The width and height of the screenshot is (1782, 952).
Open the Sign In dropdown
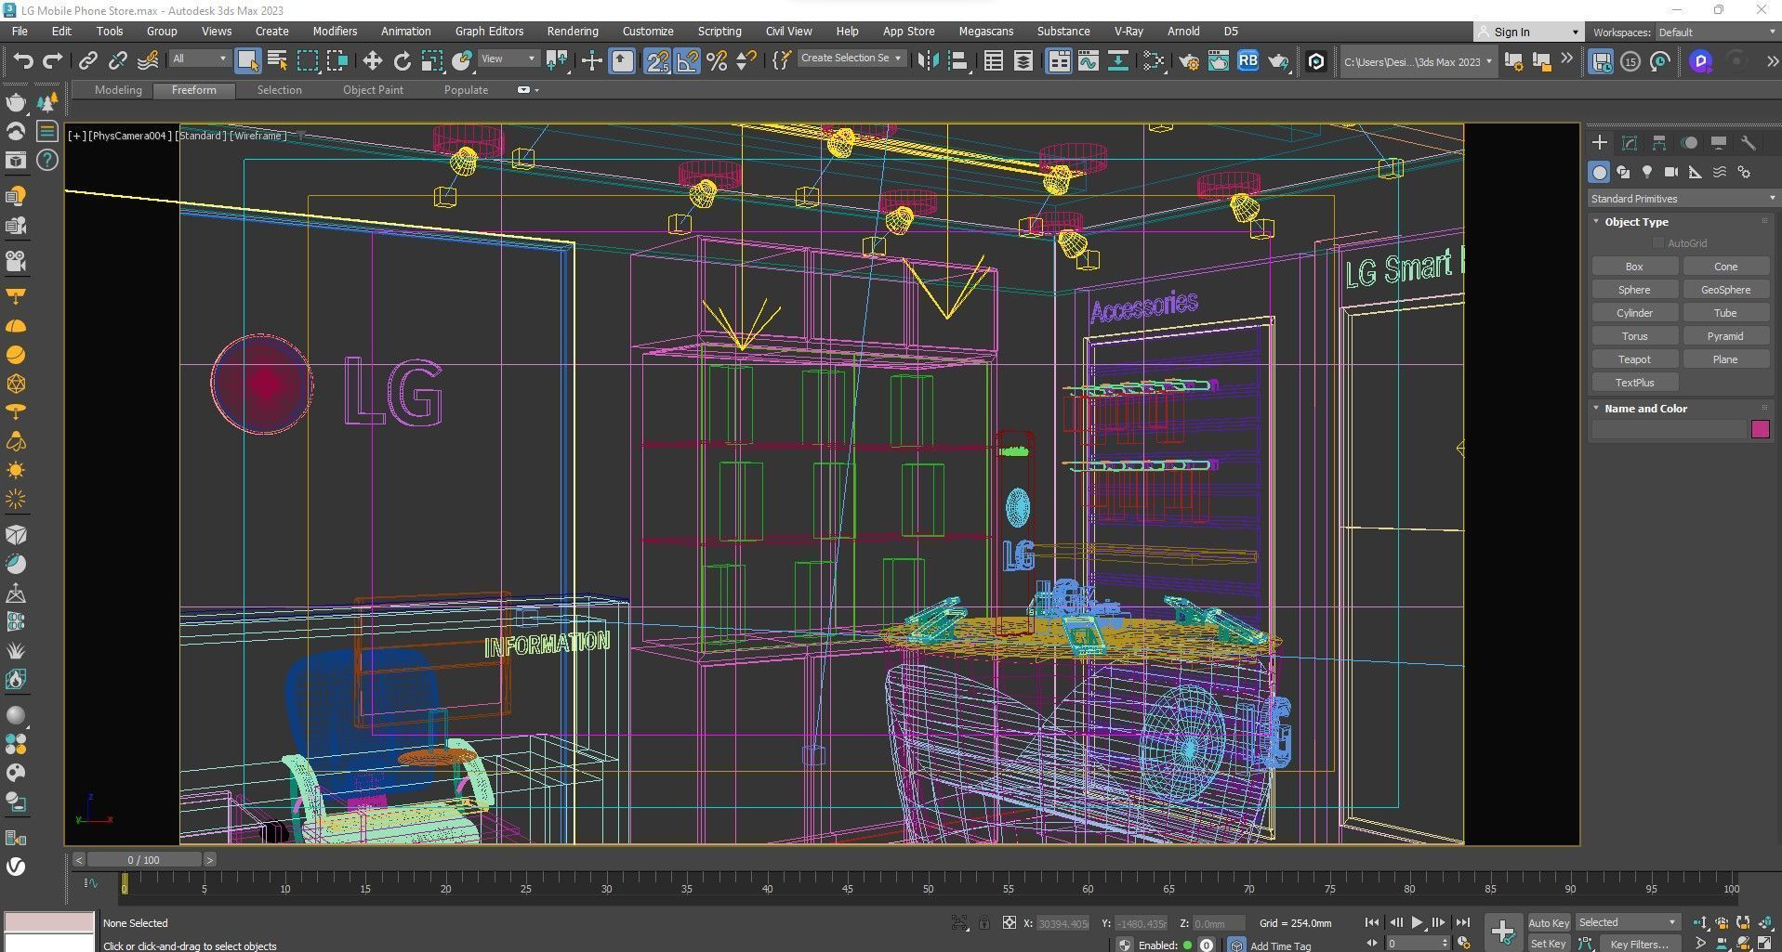point(1528,32)
